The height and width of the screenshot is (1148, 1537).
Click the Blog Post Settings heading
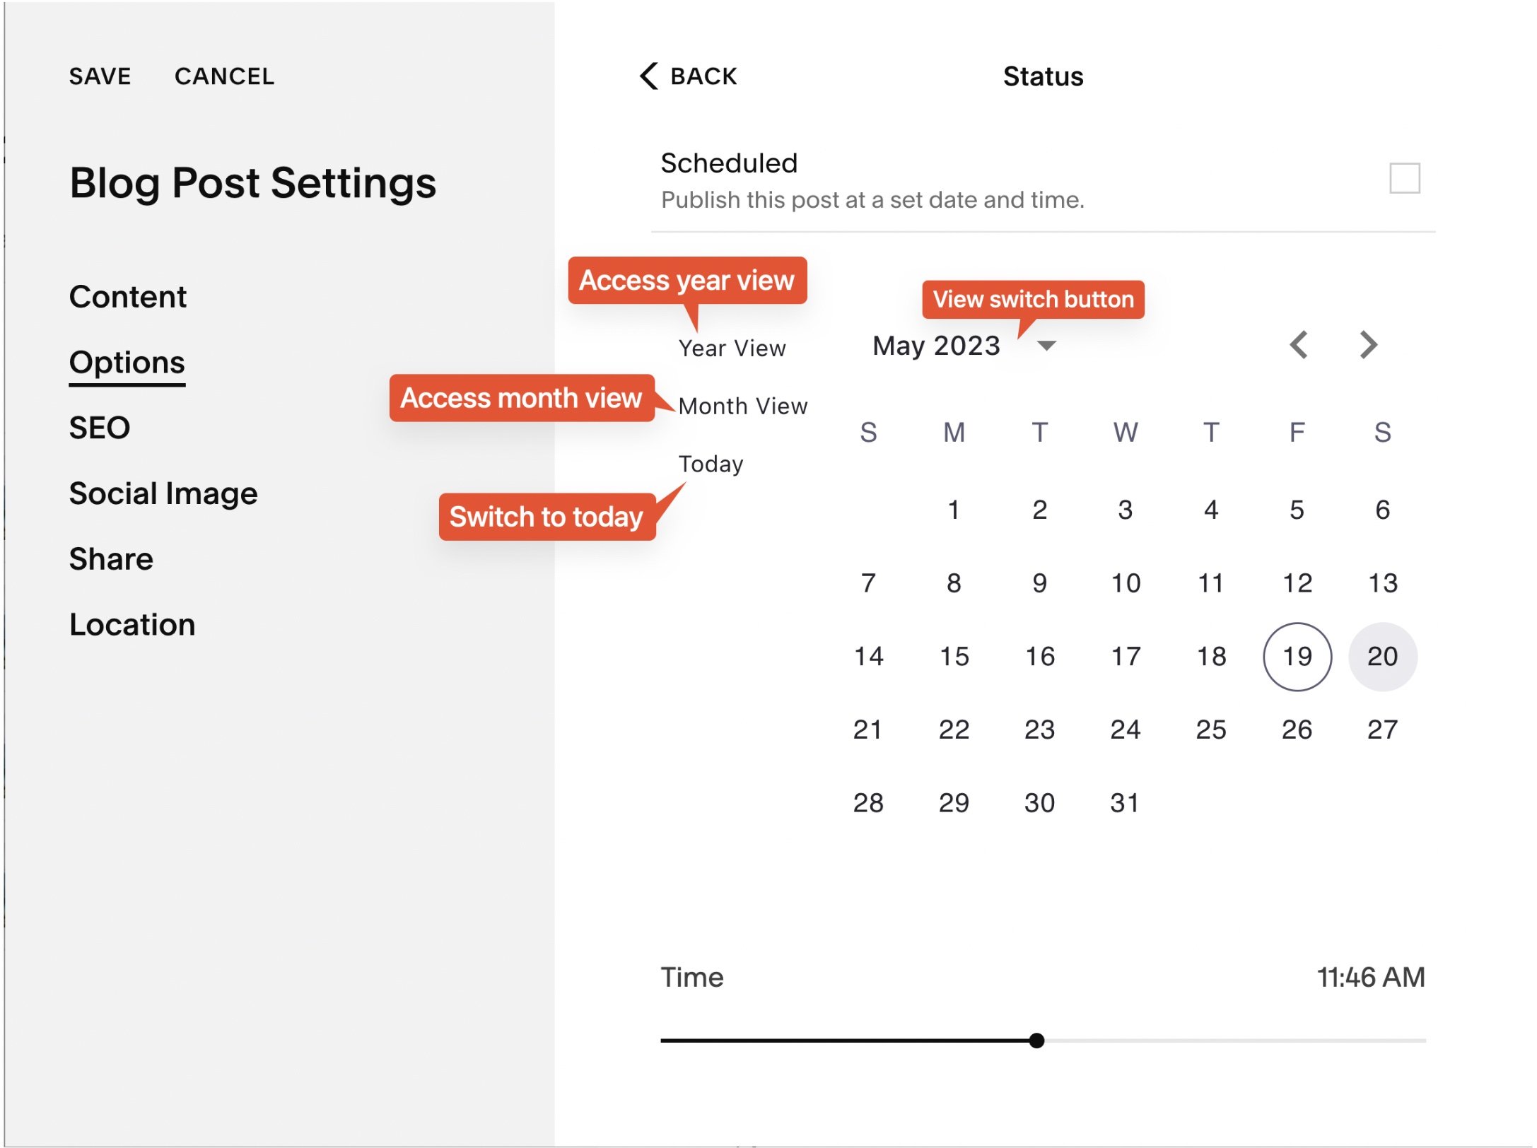coord(252,183)
